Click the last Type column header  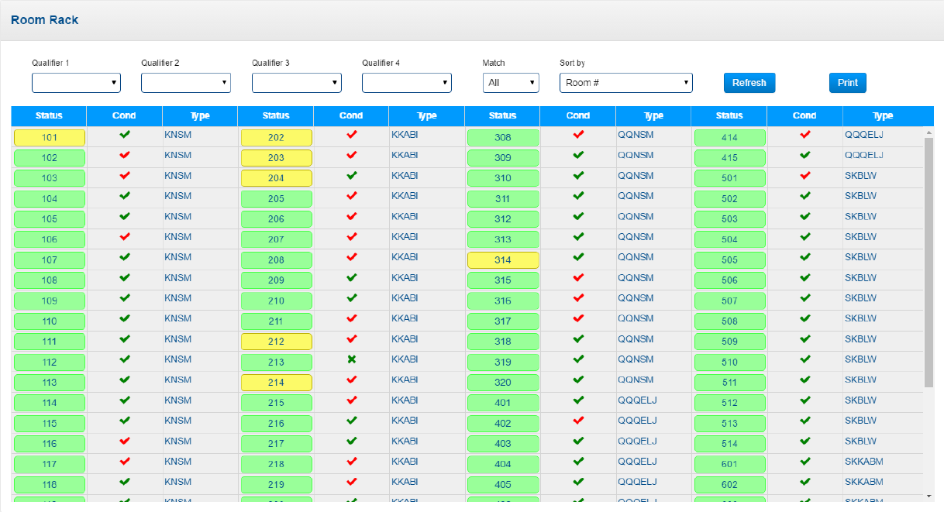(x=883, y=116)
